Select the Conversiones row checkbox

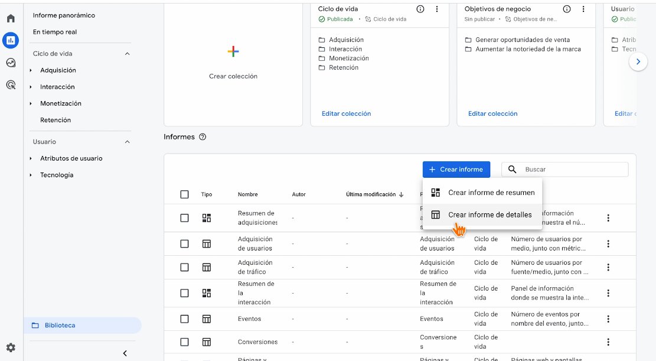click(x=185, y=342)
